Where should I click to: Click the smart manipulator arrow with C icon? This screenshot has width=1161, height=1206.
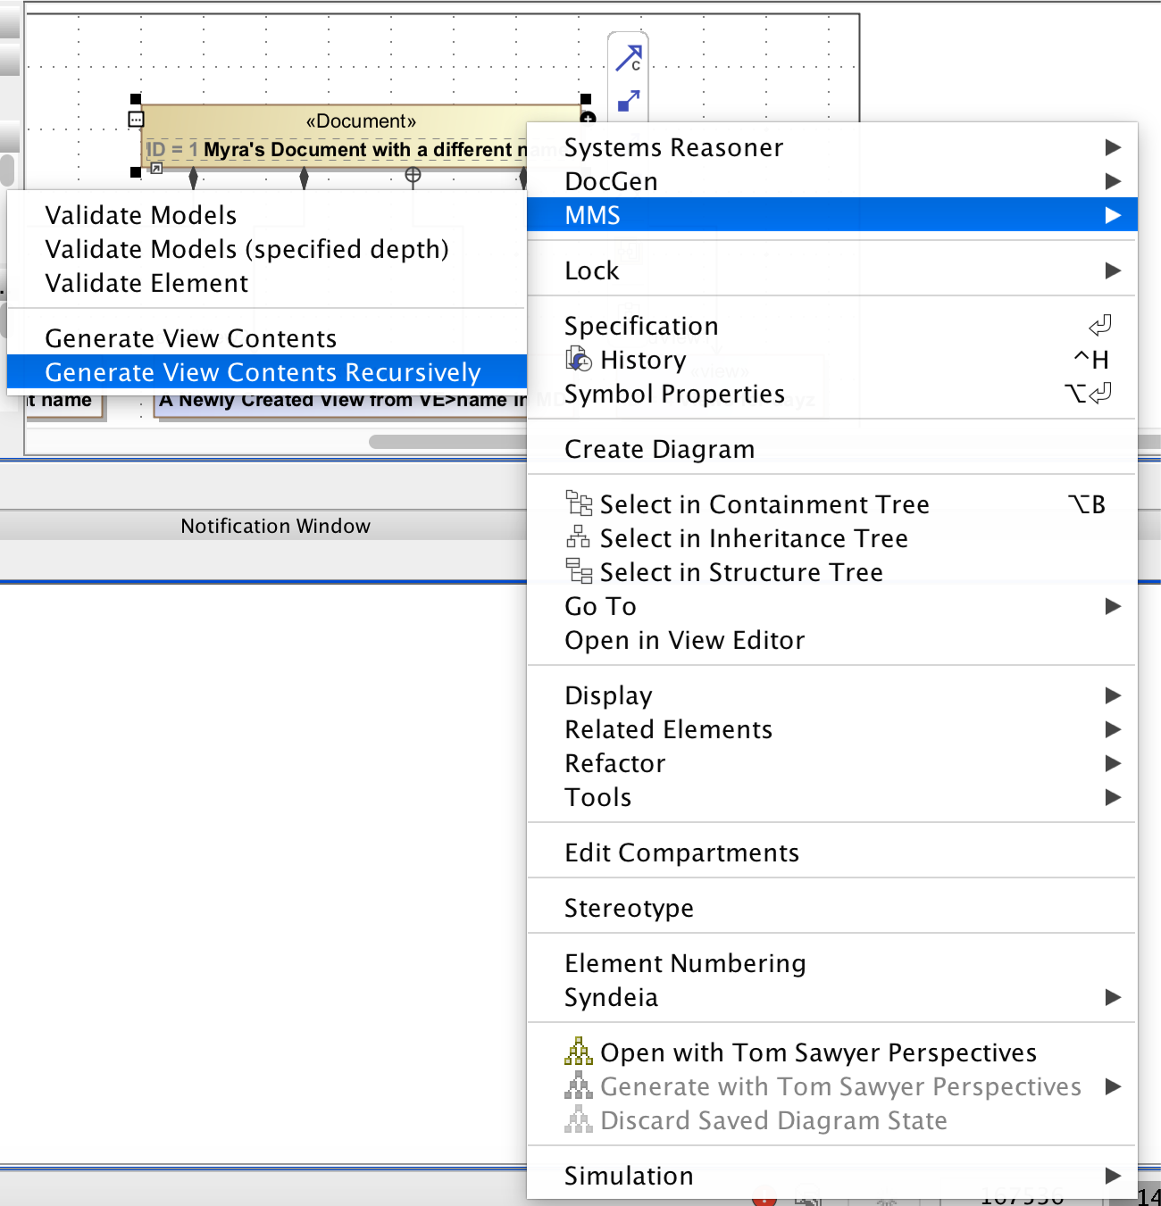[x=629, y=58]
